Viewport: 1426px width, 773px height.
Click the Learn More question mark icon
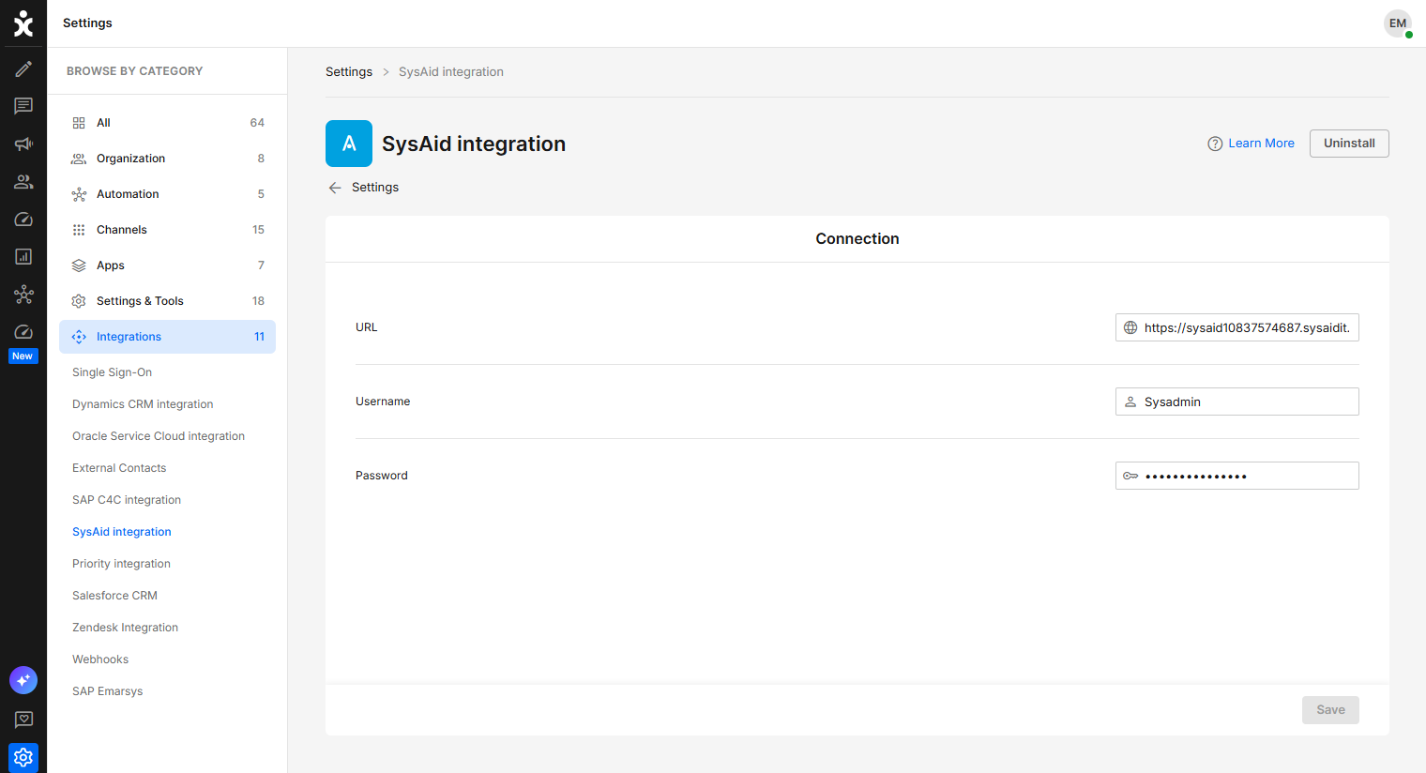pos(1215,144)
